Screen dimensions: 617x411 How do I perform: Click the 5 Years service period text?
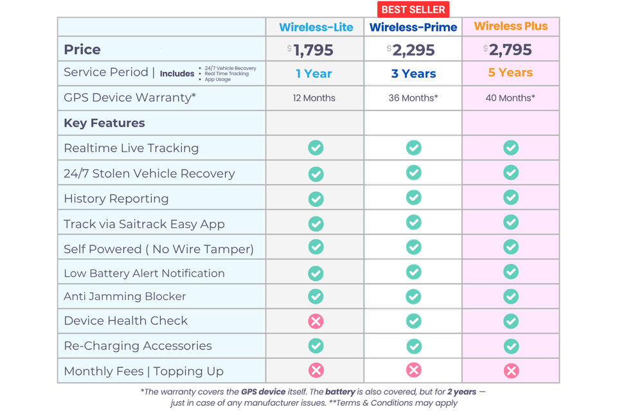(510, 73)
